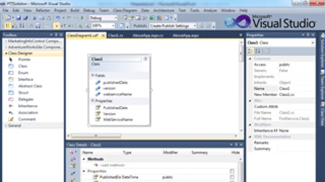Collapse the Properties section in Class1 shape
325x182 pixels.
(93, 100)
